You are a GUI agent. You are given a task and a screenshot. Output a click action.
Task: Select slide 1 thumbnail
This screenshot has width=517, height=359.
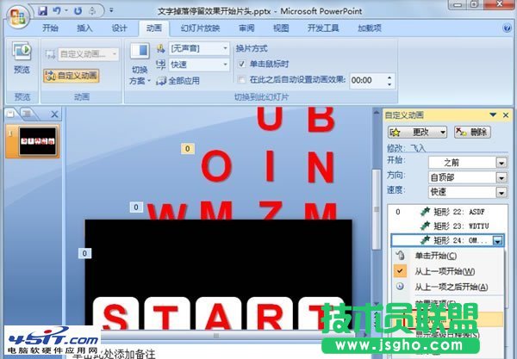[x=38, y=141]
